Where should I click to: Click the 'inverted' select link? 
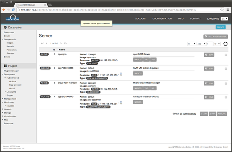[192, 114]
